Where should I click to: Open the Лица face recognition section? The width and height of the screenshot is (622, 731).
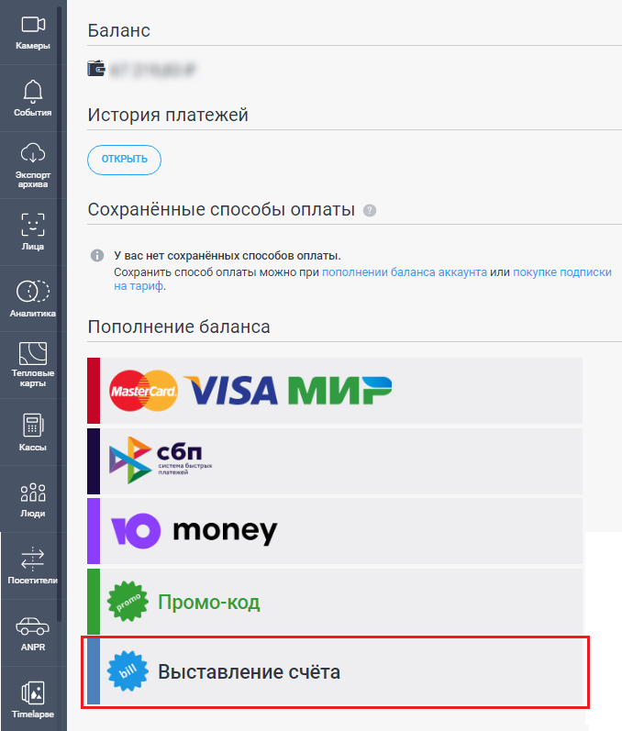33,232
